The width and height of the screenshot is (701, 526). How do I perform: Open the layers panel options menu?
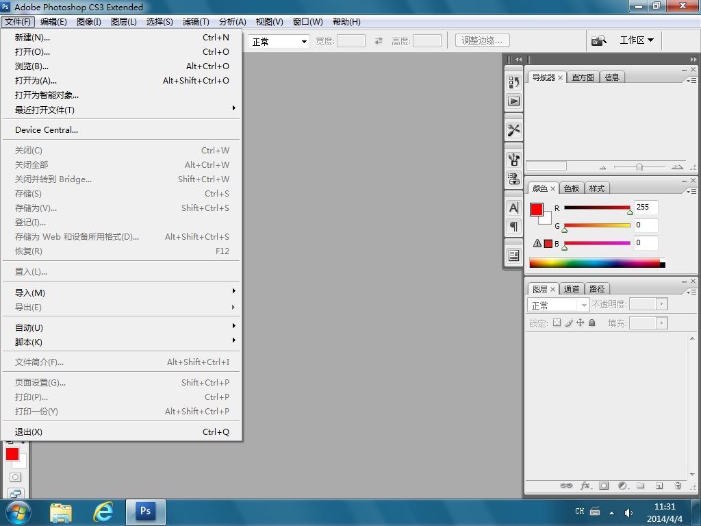pos(691,292)
